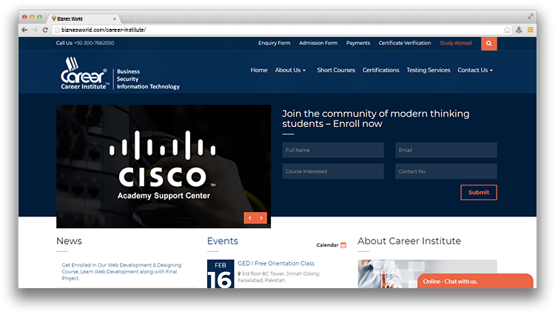Click the About Career Institute heading
The height and width of the screenshot is (314, 555).
pyautogui.click(x=409, y=241)
